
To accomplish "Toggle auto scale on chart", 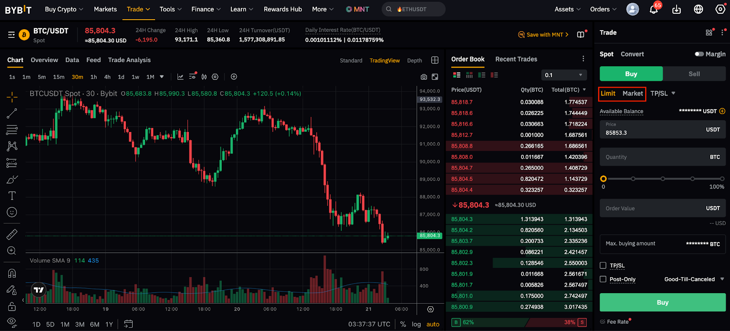I will point(433,324).
